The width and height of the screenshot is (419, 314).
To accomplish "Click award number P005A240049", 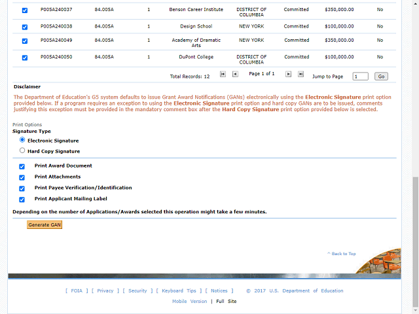I will coord(56,41).
